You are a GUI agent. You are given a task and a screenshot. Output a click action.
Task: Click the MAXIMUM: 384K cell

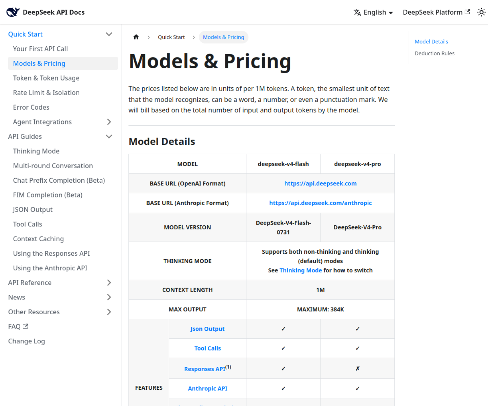click(320, 309)
